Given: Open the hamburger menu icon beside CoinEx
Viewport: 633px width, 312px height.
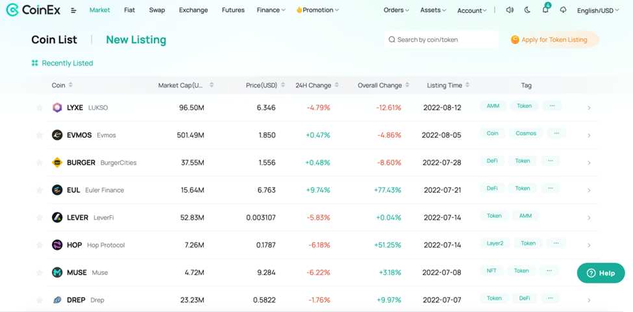Looking at the screenshot, I should (x=73, y=10).
